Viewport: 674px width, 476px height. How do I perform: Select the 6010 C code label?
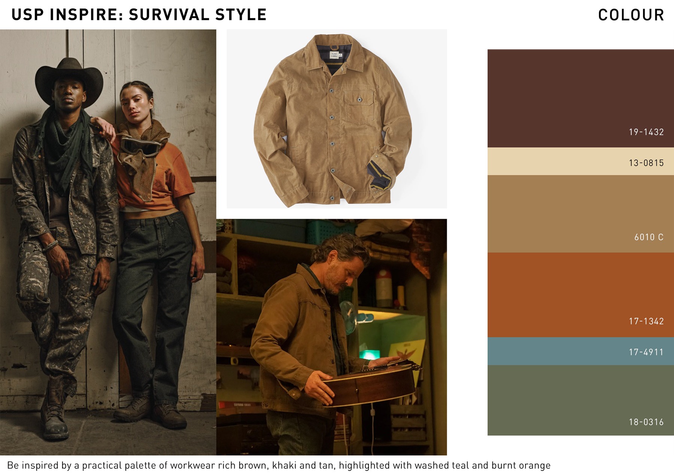click(x=649, y=237)
